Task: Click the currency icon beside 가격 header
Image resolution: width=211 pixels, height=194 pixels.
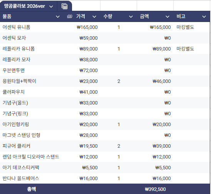Action: coord(70,17)
